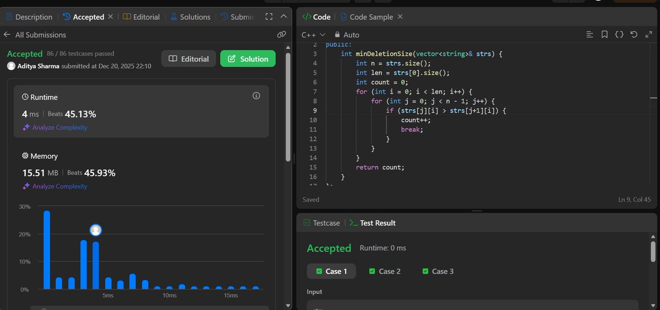This screenshot has width=660, height=310.
Task: Open Runtime info icon
Action: click(256, 96)
